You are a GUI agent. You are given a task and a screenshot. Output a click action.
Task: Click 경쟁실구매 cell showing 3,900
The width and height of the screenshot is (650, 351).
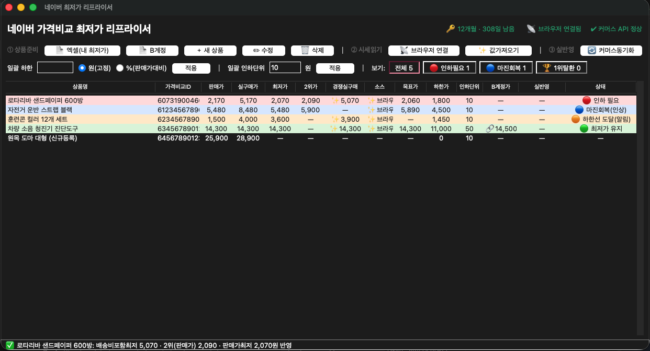(x=345, y=119)
